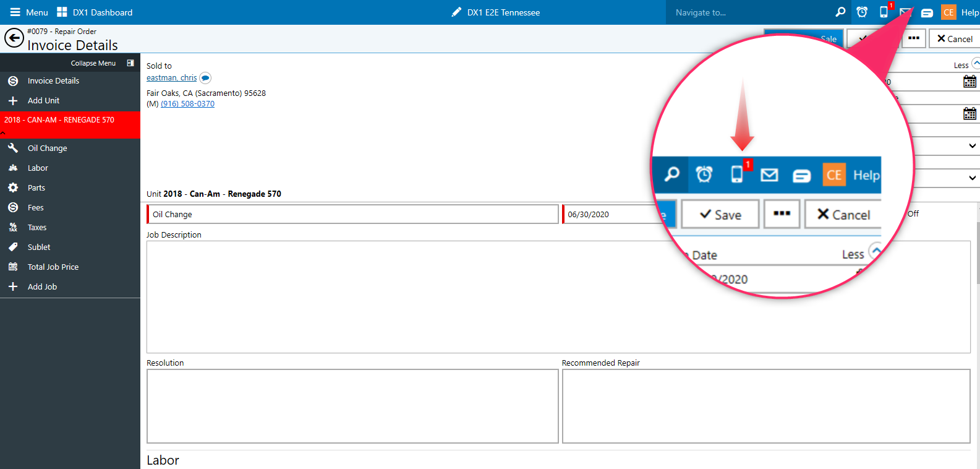Open the chat bubble messages icon in header
The height and width of the screenshot is (469, 980).
point(927,13)
